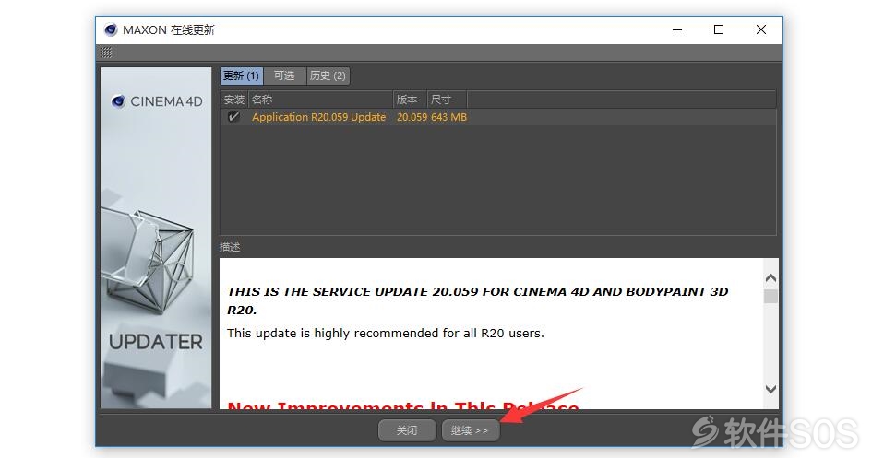872x458 pixels.
Task: Click the description scrollbar thumb
Action: 770,296
